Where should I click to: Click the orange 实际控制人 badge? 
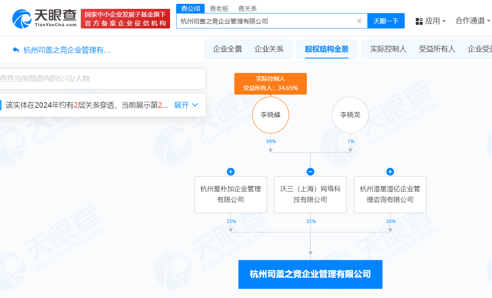[x=270, y=83]
